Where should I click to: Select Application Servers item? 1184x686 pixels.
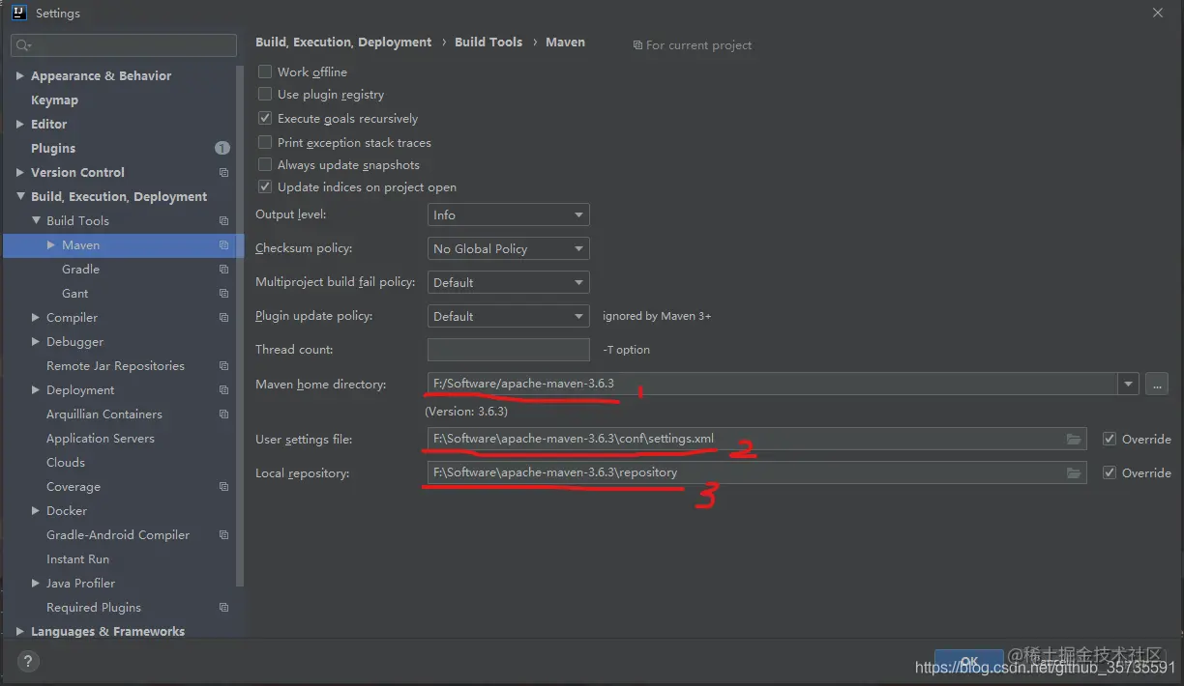click(101, 439)
